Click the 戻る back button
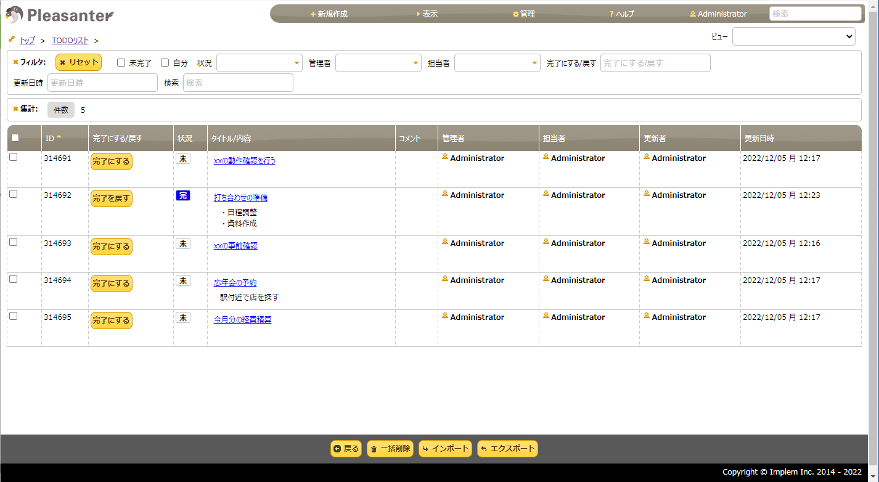Viewport: 879px width, 482px height. 346,449
